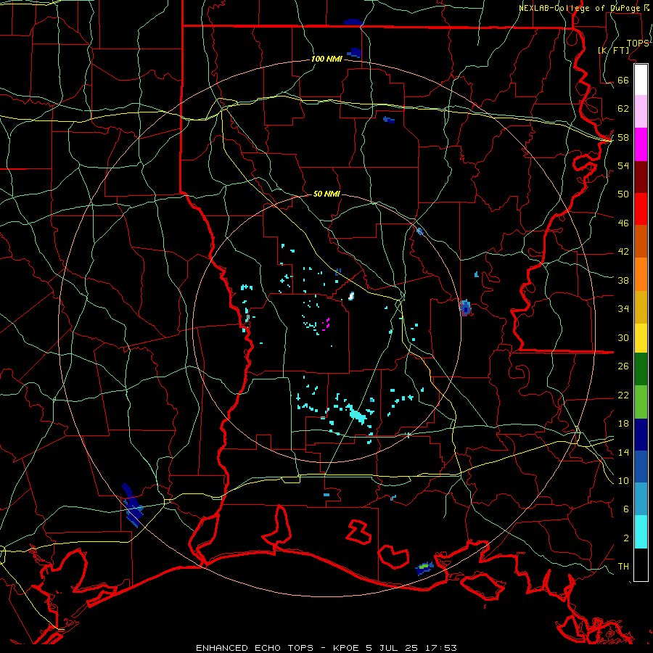
Task: Click the 30 legend value
Action: click(x=623, y=337)
